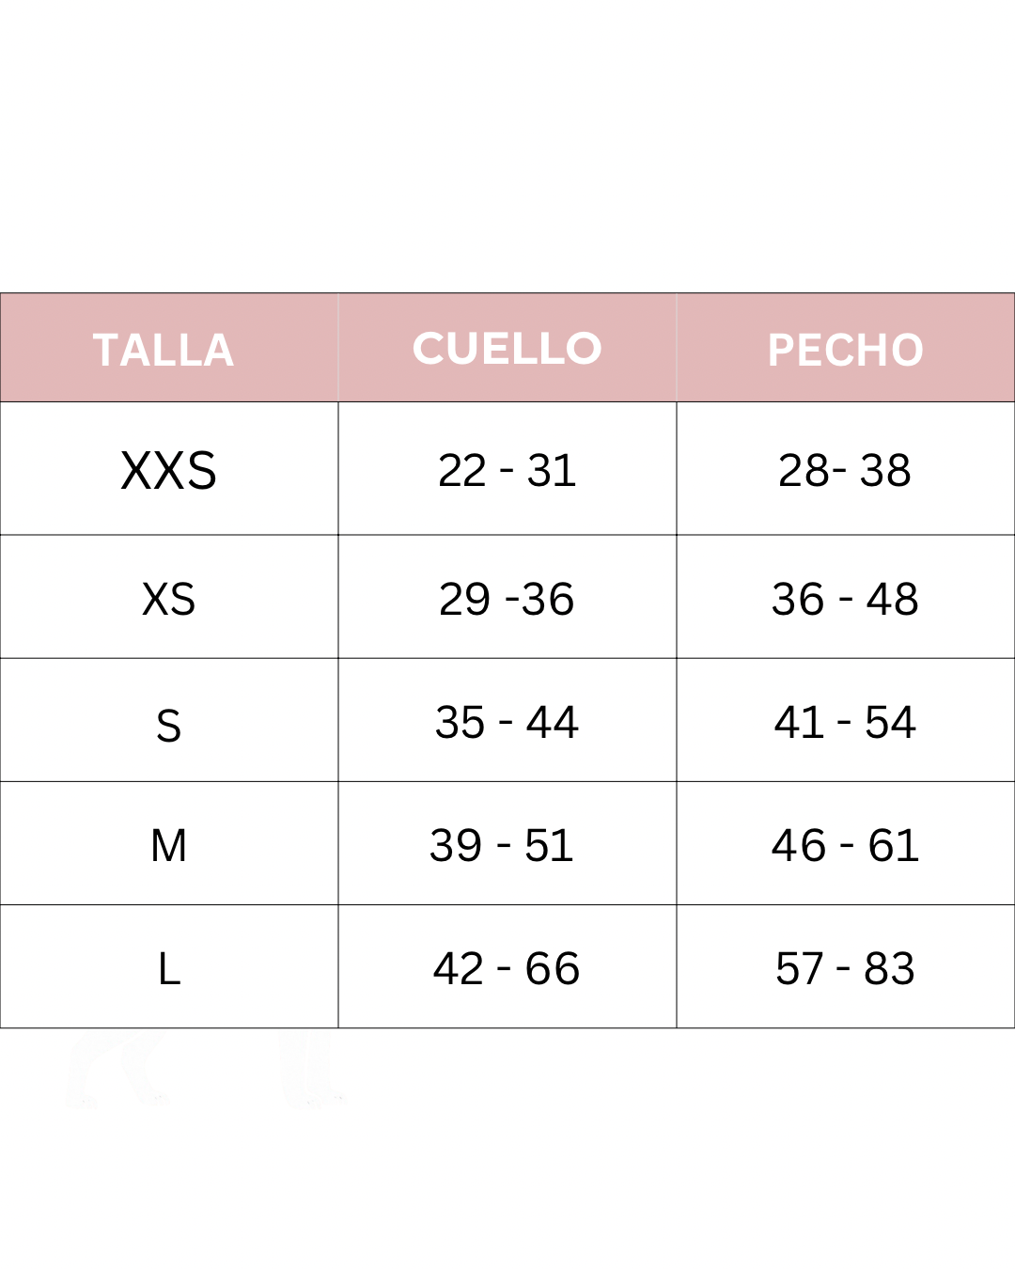Click the 41 - 54 pecho cell
Viewport: 1015px width, 1269px height.
845,722
